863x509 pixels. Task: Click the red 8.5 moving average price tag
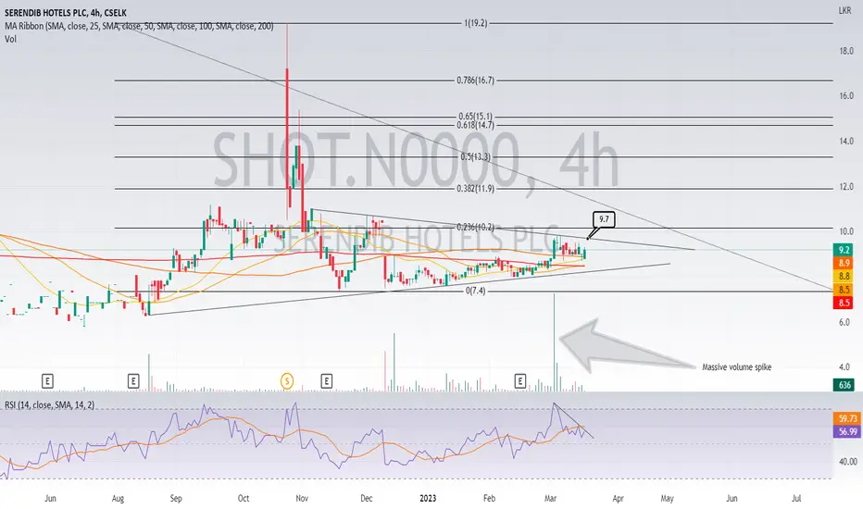(844, 303)
